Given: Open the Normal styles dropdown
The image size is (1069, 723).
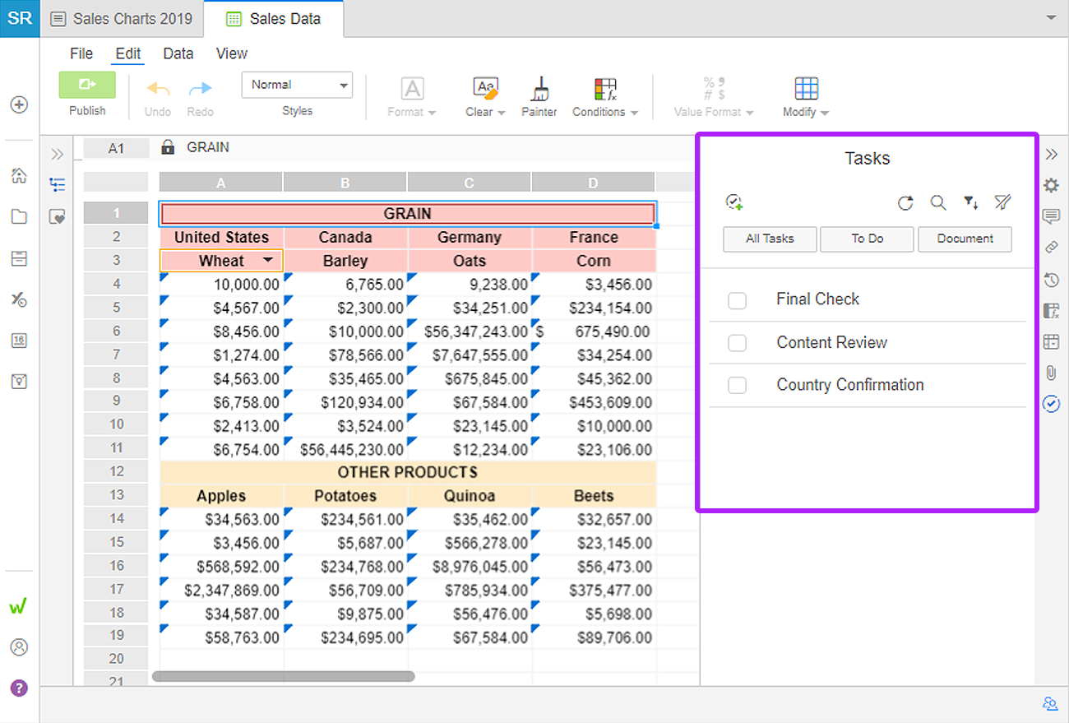Looking at the screenshot, I should point(297,85).
